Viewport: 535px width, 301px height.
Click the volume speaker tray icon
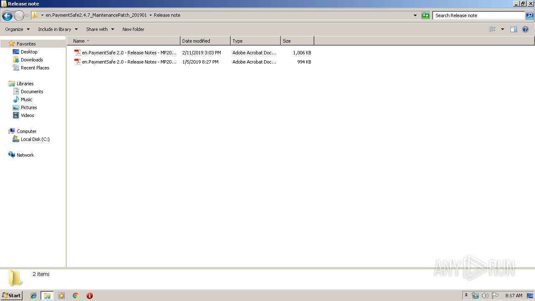(x=485, y=296)
